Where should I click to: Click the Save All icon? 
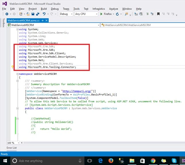pos(38,14)
